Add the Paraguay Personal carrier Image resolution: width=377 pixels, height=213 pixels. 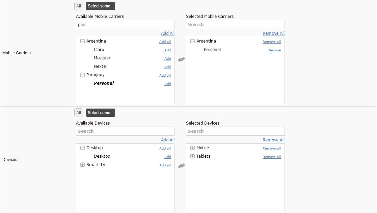pos(167,84)
